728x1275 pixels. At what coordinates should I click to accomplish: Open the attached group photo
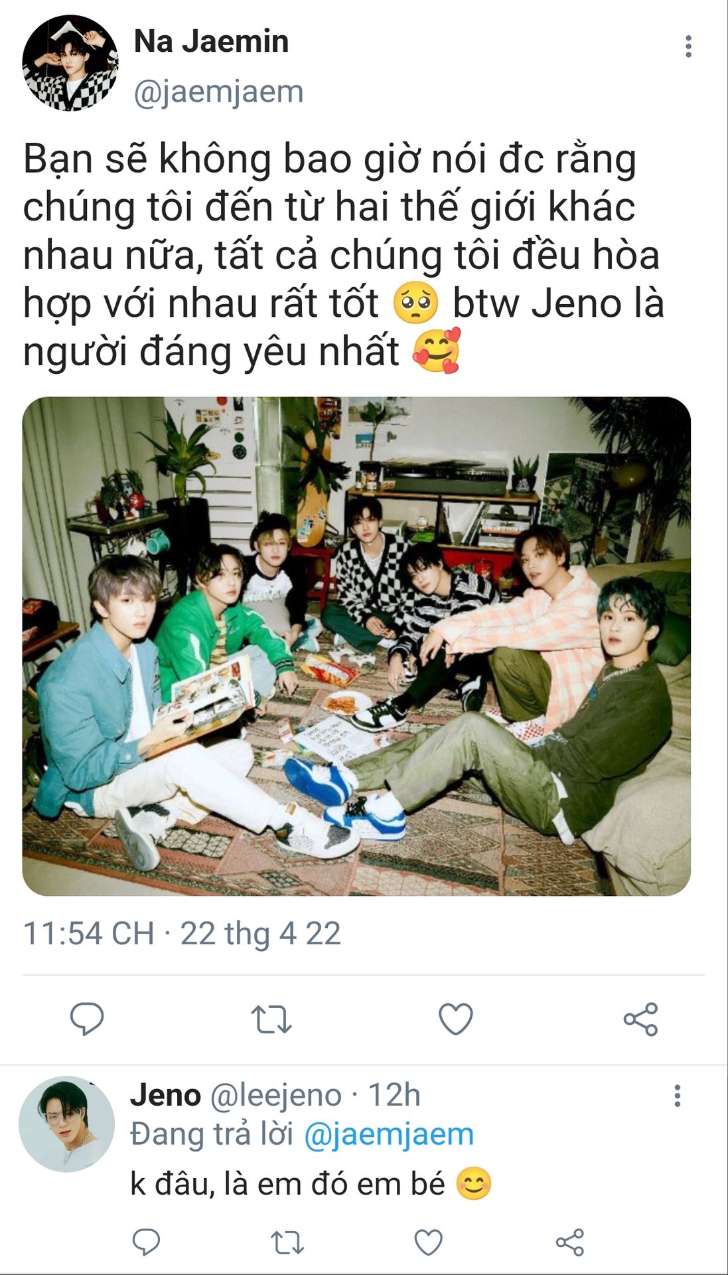point(356,646)
